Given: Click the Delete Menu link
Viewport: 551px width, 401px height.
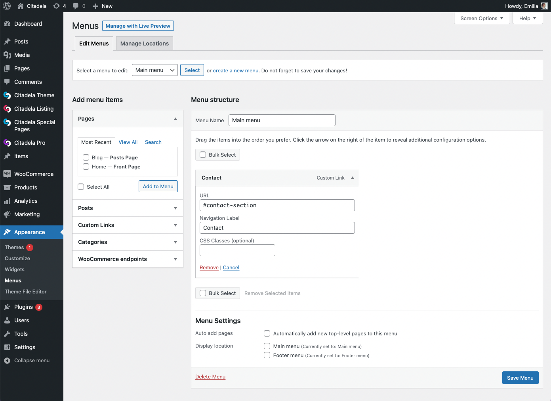Looking at the screenshot, I should coord(210,376).
